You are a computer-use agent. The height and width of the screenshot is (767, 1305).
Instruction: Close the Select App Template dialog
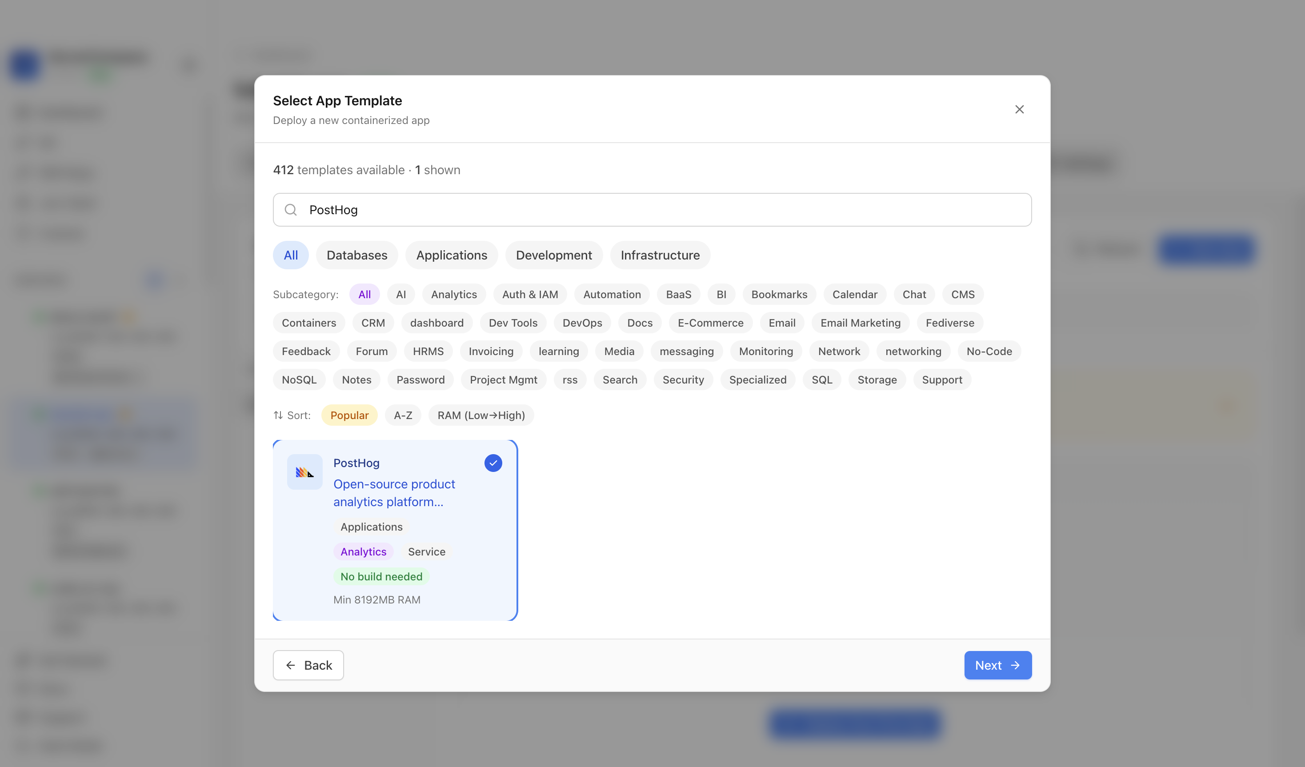tap(1019, 109)
